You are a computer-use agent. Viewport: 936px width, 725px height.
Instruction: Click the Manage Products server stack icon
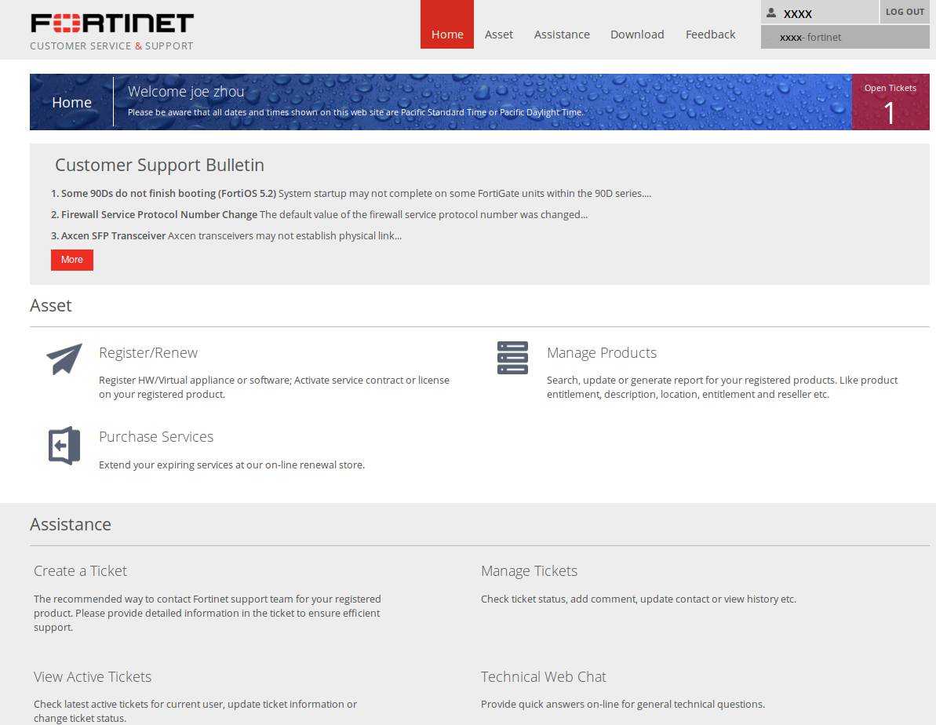[512, 358]
